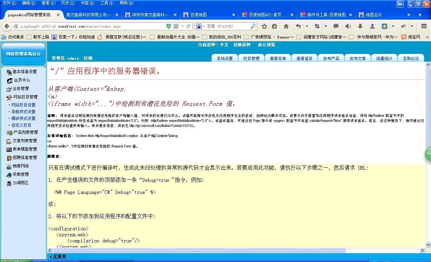Open Baidu search engine selector dropdown
Image resolution: width=431 pixels, height=262 pixels.
tap(201, 26)
